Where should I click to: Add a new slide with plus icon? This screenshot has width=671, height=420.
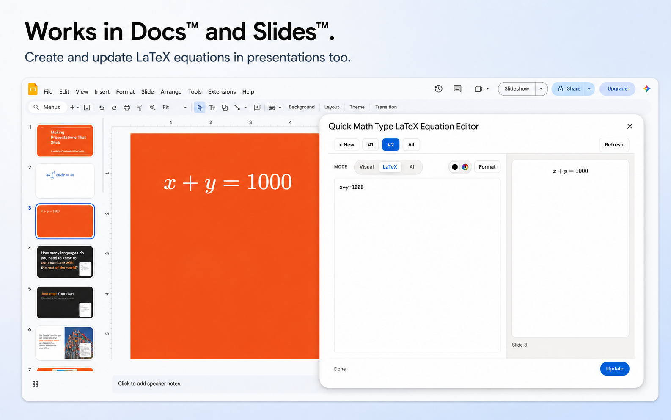[72, 108]
